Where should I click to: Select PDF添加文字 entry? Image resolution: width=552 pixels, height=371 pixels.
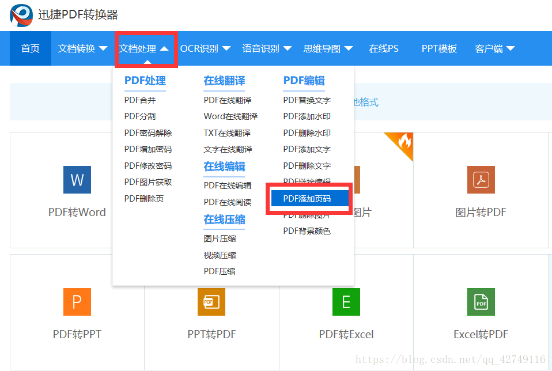pos(307,149)
